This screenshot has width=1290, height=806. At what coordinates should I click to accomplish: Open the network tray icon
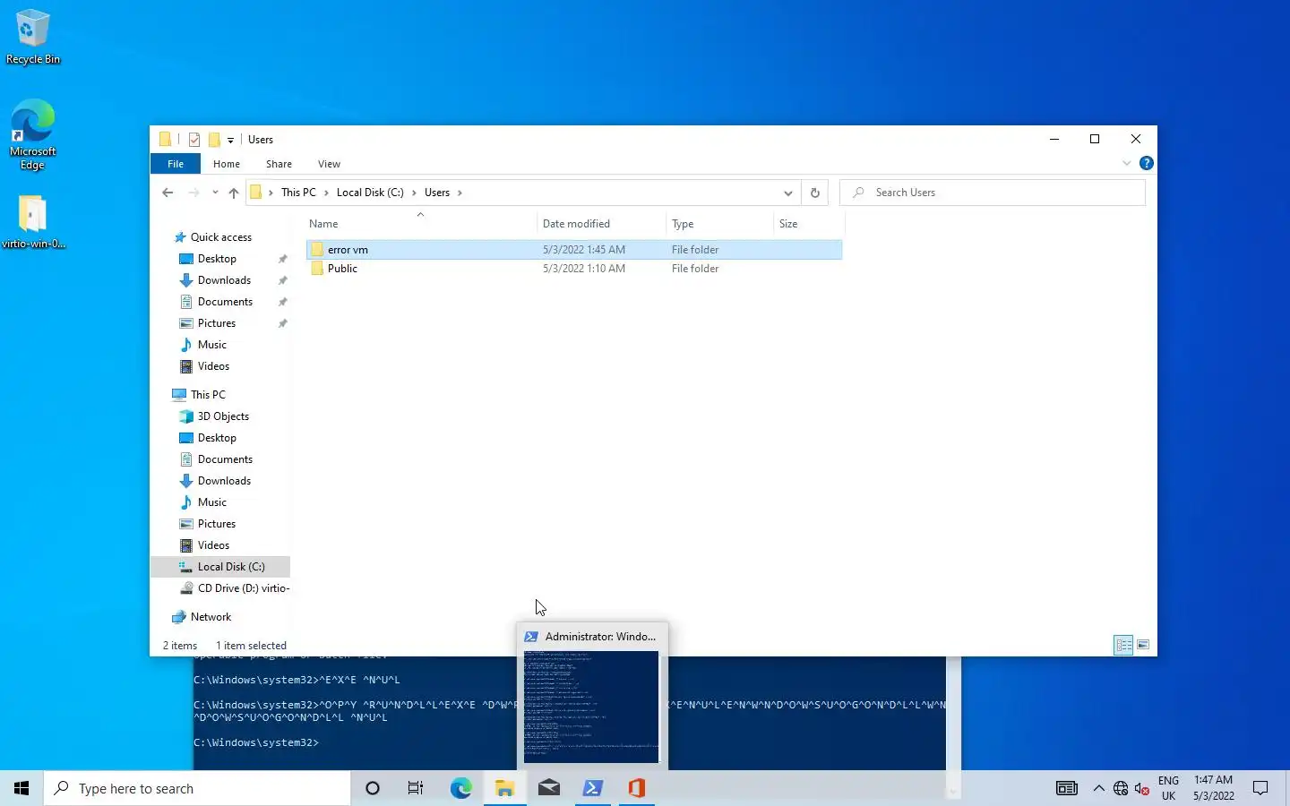click(x=1121, y=788)
